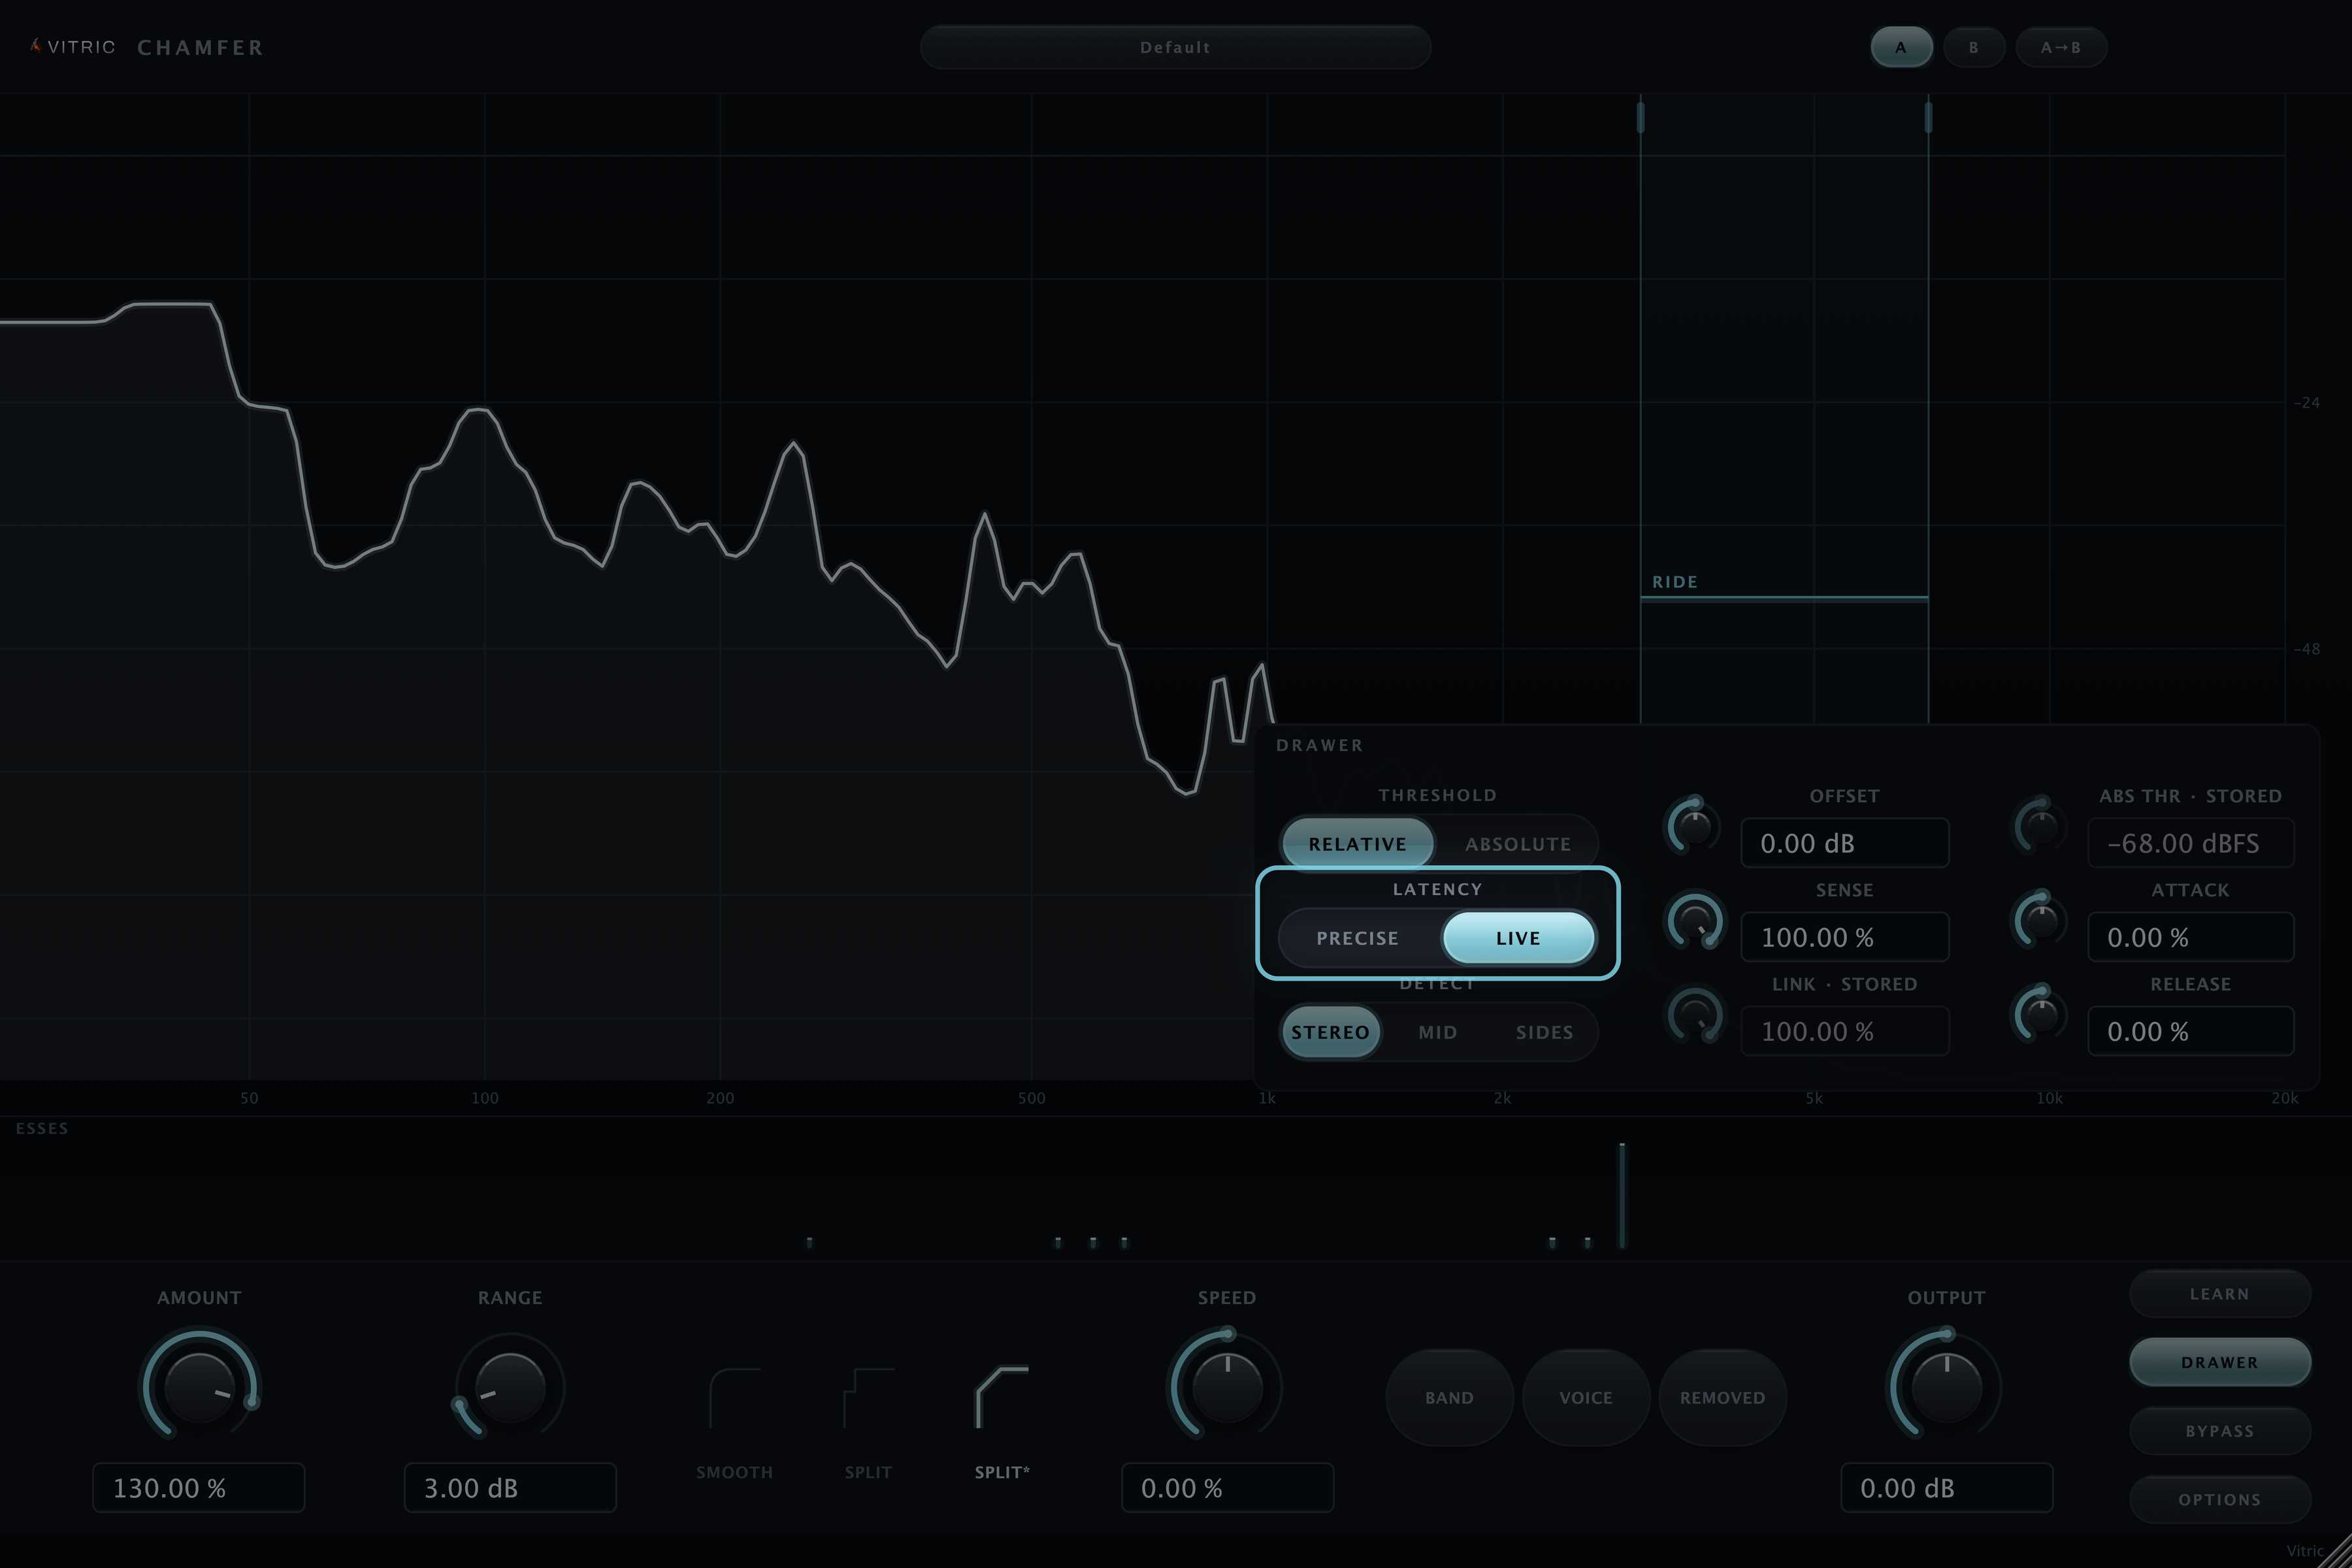Click the AMOUNT knob
The width and height of the screenshot is (2352, 1568).
tap(199, 1387)
